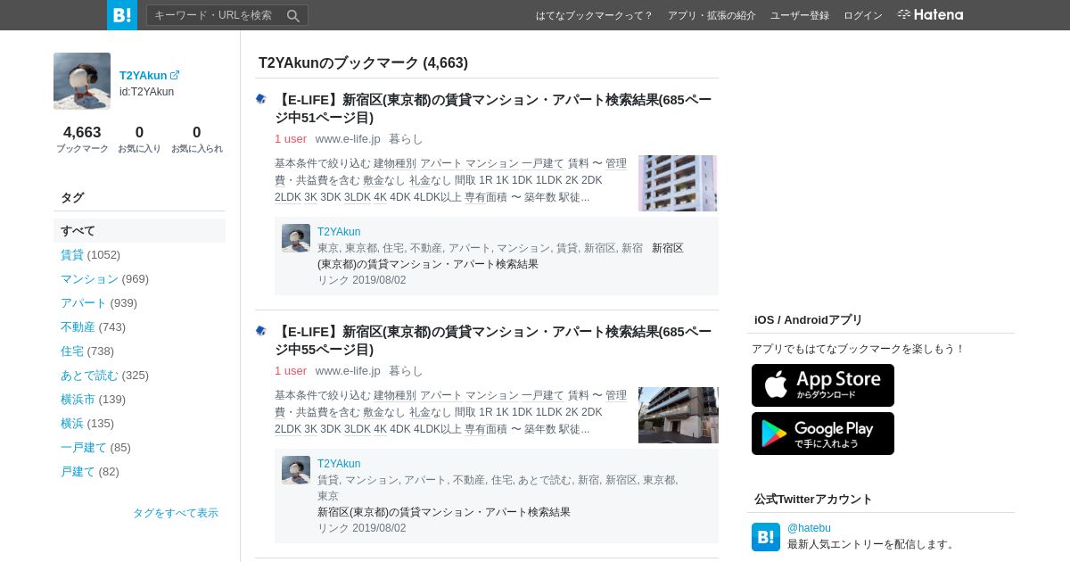Filter by the あとで読む tag
The height and width of the screenshot is (562, 1070).
(89, 375)
